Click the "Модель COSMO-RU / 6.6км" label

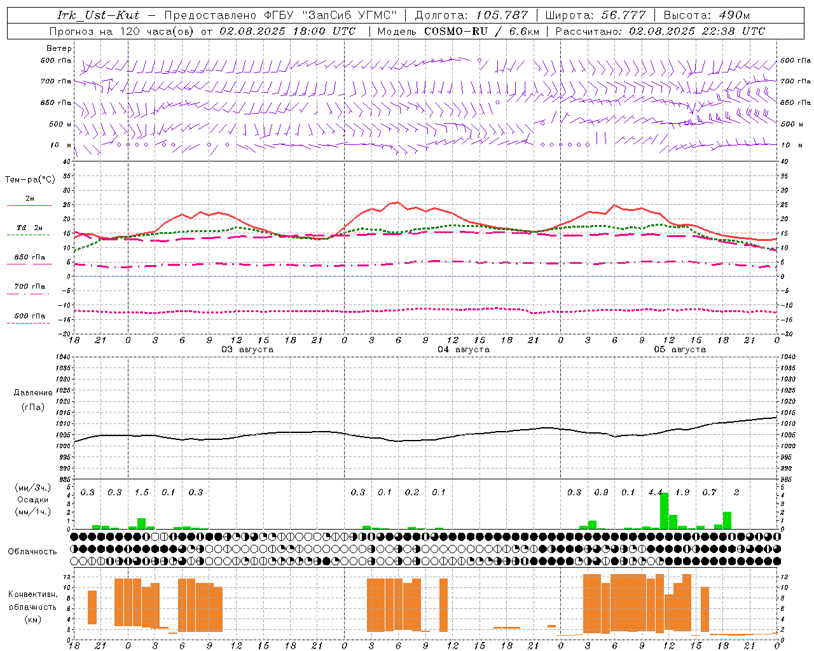[x=459, y=31]
